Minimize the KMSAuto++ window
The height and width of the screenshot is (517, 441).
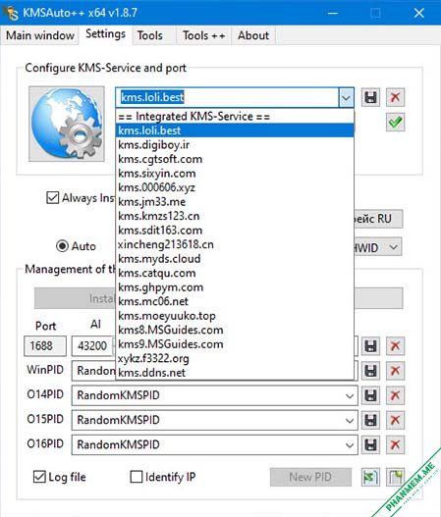click(333, 13)
